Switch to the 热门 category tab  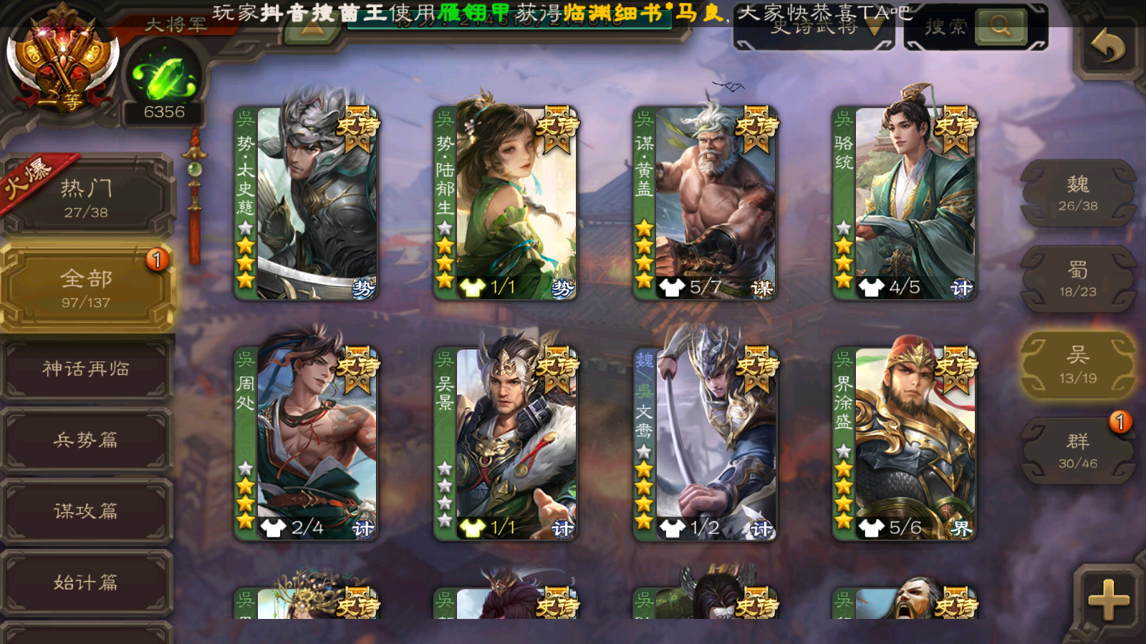(86, 198)
